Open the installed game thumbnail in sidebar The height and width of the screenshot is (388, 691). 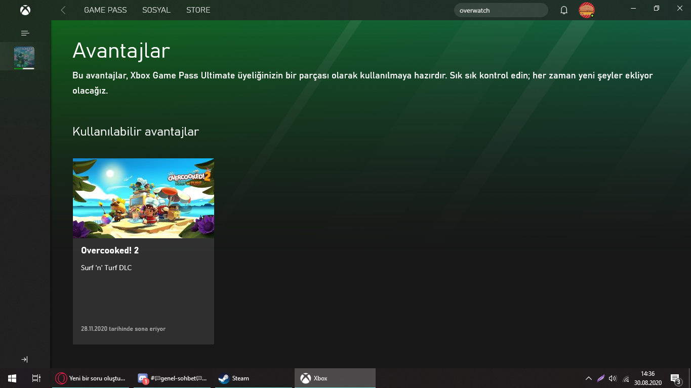coord(24,58)
